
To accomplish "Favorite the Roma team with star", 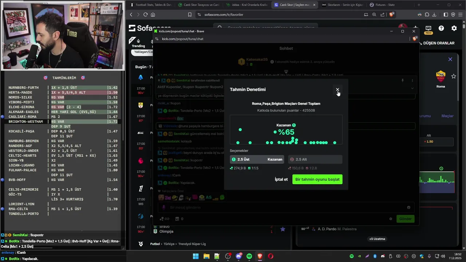I will [x=454, y=76].
